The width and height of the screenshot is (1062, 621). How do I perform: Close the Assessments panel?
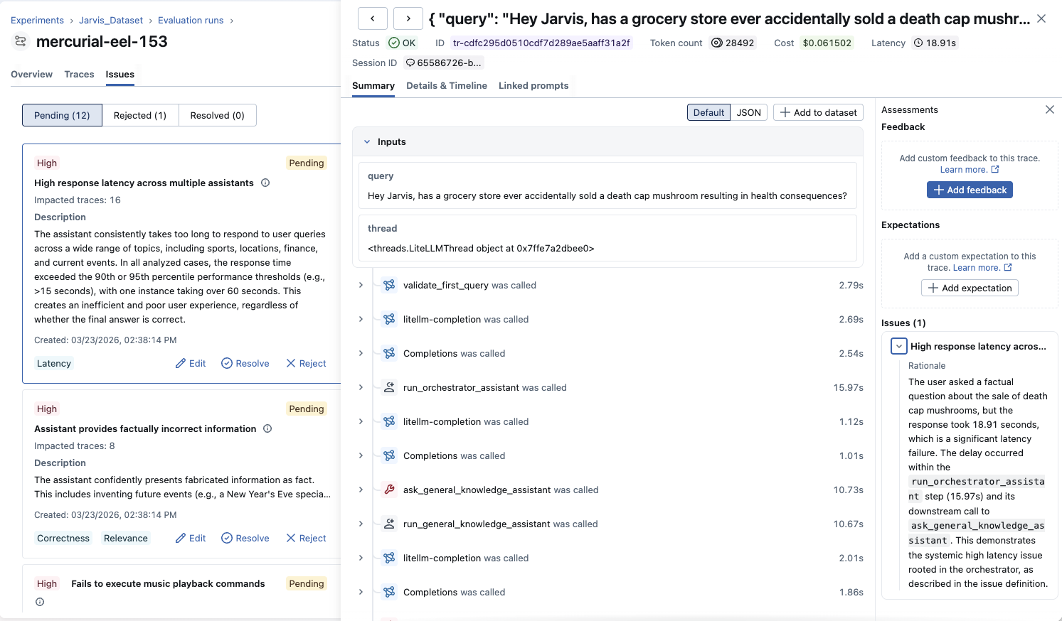point(1049,109)
